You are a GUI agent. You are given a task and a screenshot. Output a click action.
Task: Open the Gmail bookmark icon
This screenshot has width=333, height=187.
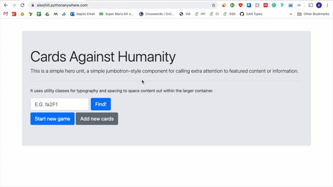pyautogui.click(x=6, y=14)
